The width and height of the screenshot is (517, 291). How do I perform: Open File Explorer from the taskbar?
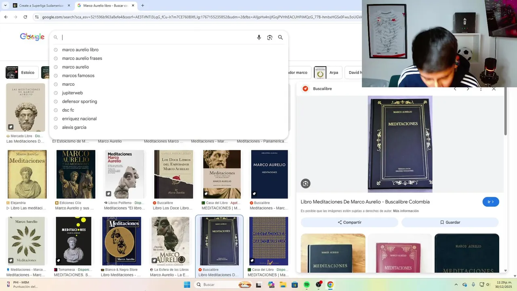point(283,285)
